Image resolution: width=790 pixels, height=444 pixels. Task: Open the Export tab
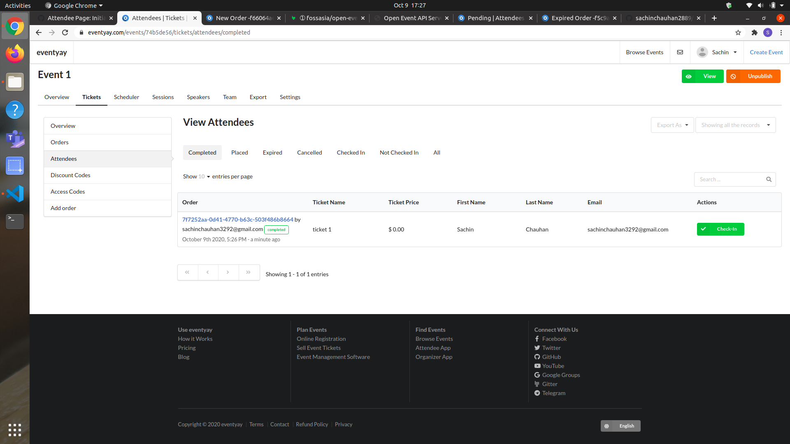point(258,97)
